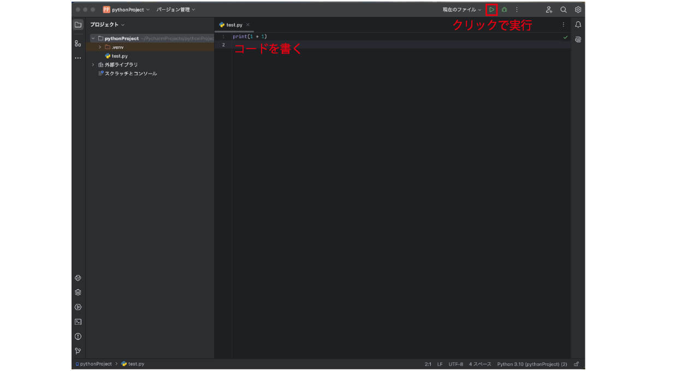The height and width of the screenshot is (371, 699).
Task: Open the IDE settings gear icon
Action: (x=577, y=9)
